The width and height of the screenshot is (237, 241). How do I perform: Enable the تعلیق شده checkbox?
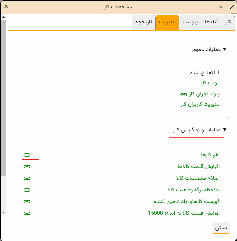216,72
